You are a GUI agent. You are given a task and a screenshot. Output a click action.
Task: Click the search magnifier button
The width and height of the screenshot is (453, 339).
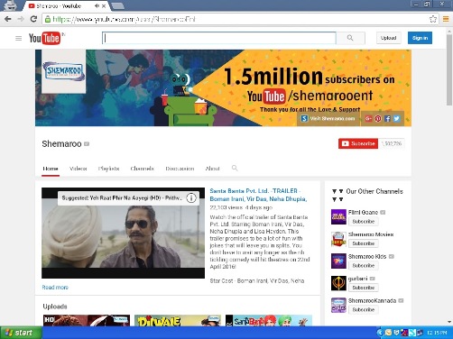tap(350, 38)
